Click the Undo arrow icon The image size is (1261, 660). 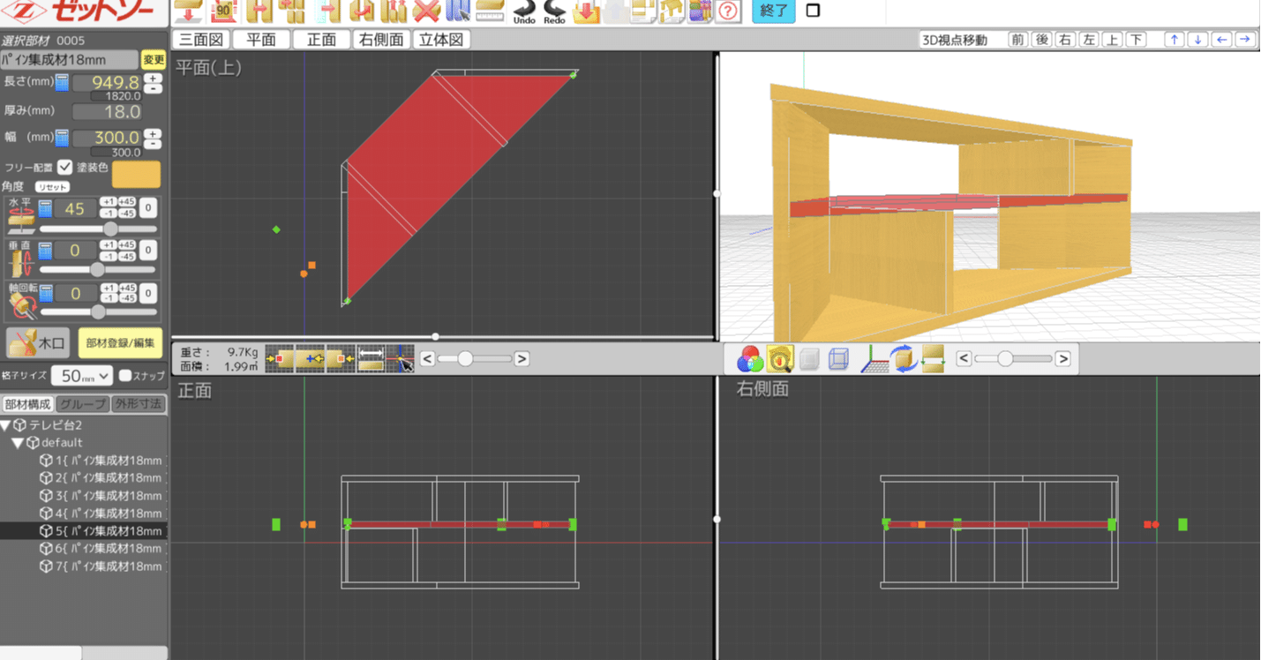(x=524, y=11)
